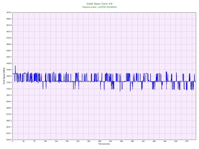Click the x-axis tick label 504
Screen dimensions: 199x149
165,141
